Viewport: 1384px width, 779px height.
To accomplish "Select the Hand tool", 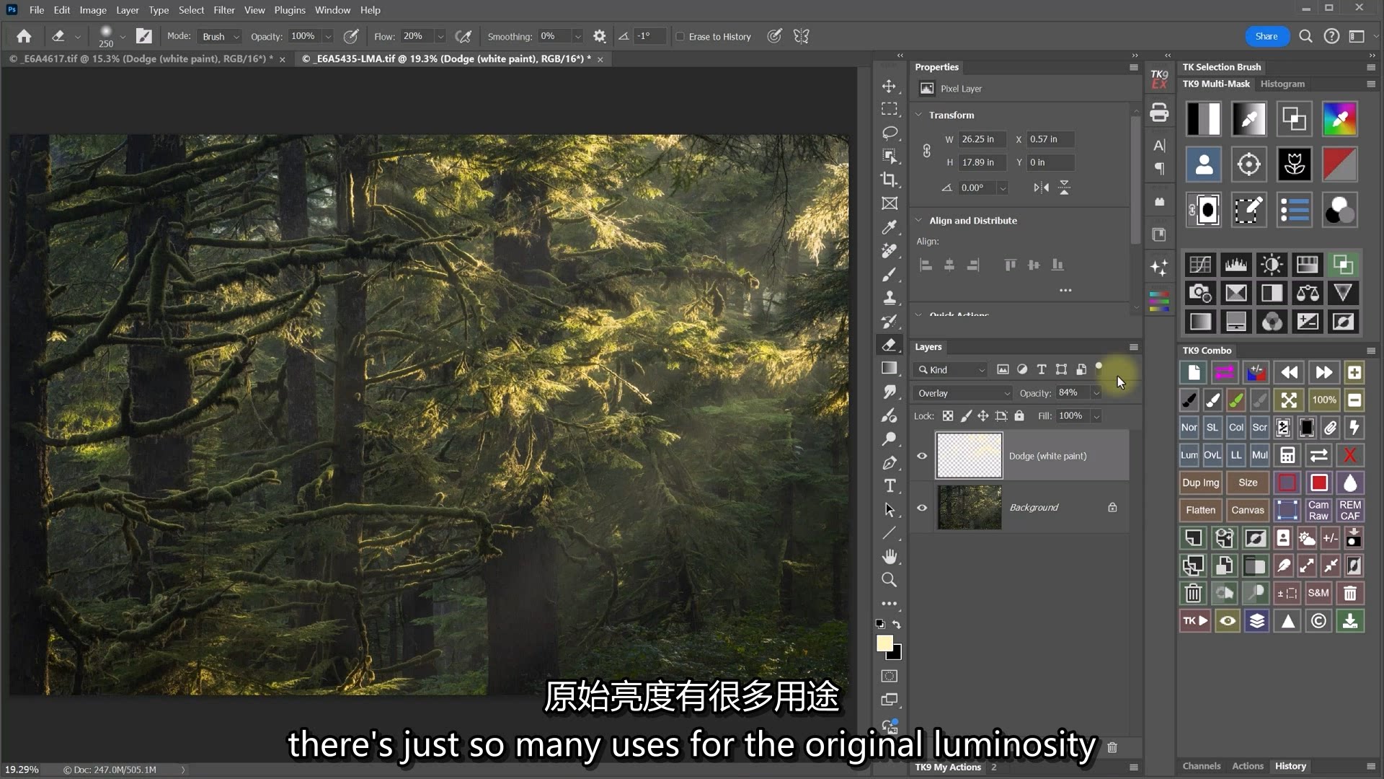I will click(x=890, y=556).
